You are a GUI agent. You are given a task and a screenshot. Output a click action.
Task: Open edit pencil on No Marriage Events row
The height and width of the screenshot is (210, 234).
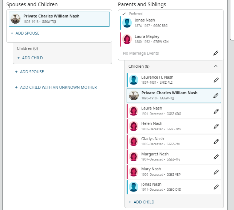click(216, 53)
